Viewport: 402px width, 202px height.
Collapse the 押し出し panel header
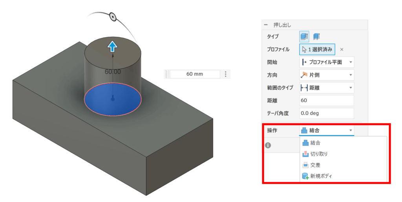(x=266, y=25)
